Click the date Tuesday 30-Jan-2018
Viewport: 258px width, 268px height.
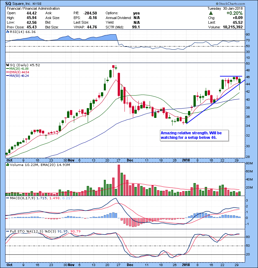point(225,8)
